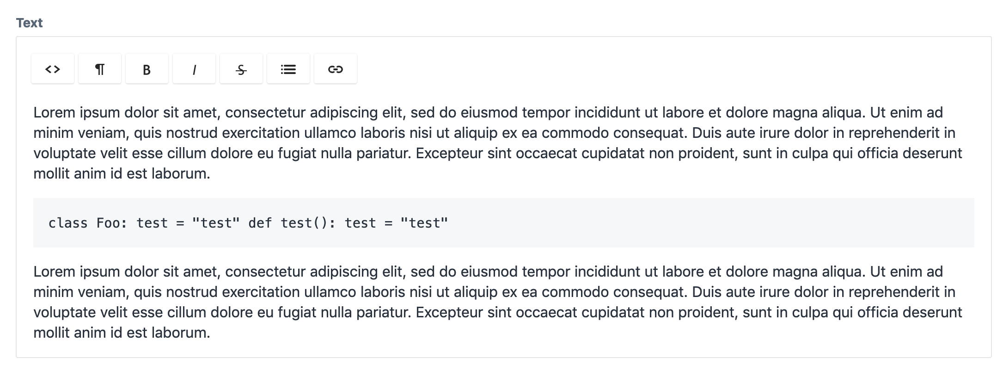
Task: Select the word laborum in the last paragraph
Action: pyautogui.click(x=180, y=332)
